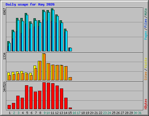Click the day 14 red KBytes bar
149x116 pixels.
66,104
